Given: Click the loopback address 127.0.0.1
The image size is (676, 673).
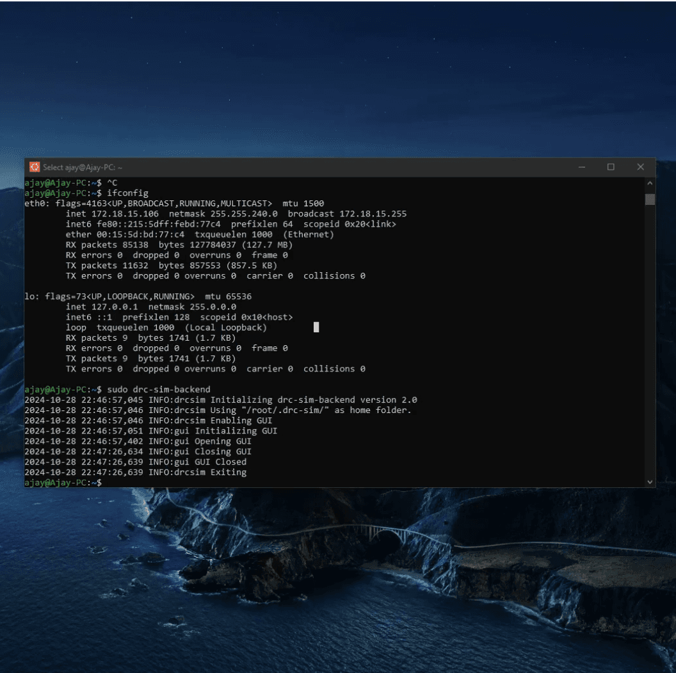Looking at the screenshot, I should 115,307.
